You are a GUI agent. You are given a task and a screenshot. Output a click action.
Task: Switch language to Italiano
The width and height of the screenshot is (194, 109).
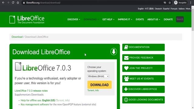pyautogui.click(x=182, y=9)
